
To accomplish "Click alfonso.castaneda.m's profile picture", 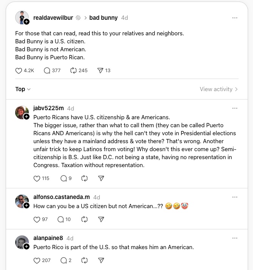I will [22, 201].
